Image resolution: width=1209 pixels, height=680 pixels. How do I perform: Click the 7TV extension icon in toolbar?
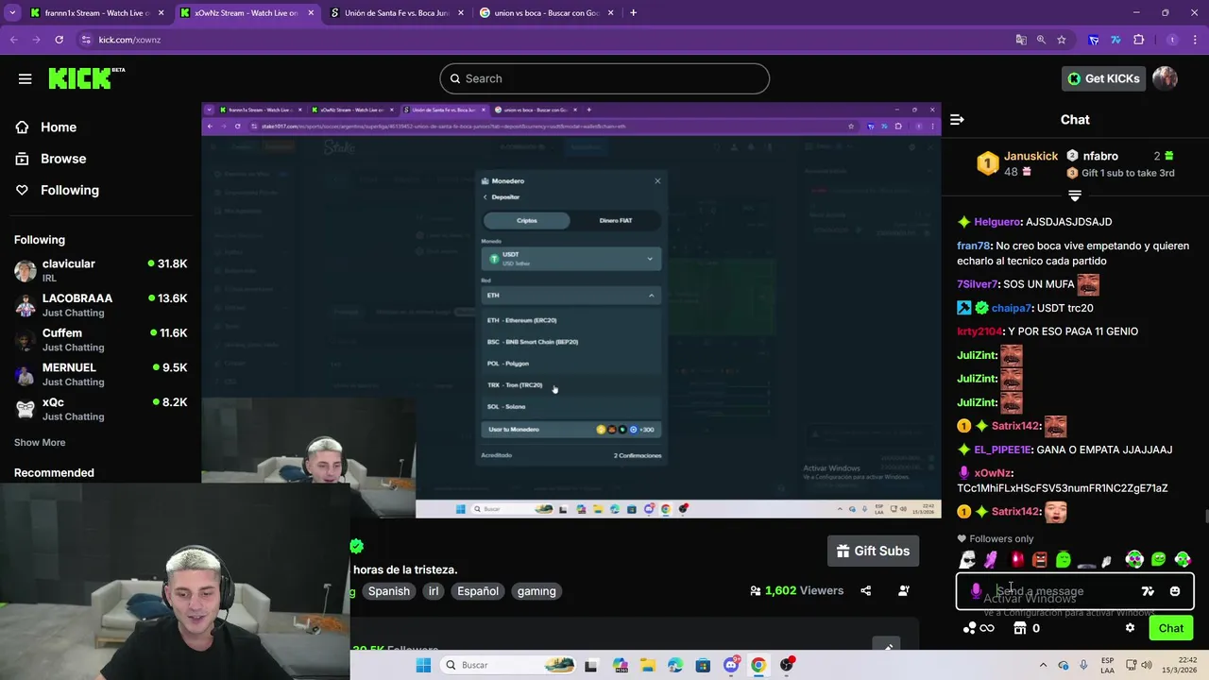pos(1115,40)
